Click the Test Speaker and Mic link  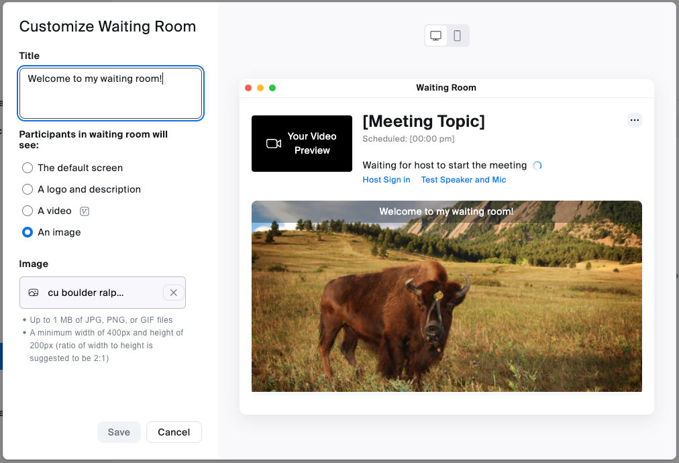pos(464,180)
